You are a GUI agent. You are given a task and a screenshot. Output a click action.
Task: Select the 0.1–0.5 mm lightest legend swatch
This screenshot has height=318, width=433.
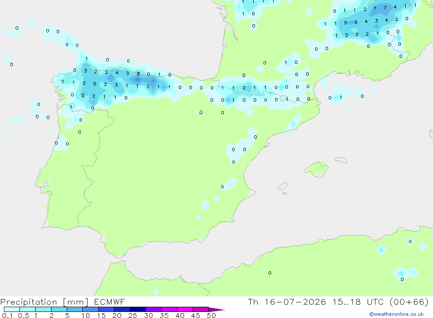[12, 309]
